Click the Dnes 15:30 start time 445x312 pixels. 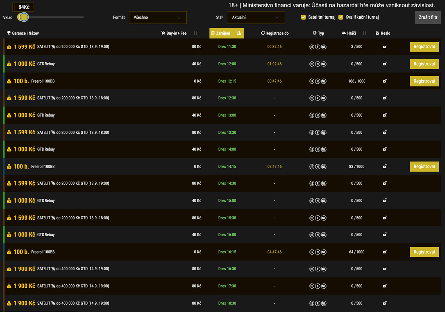(227, 218)
